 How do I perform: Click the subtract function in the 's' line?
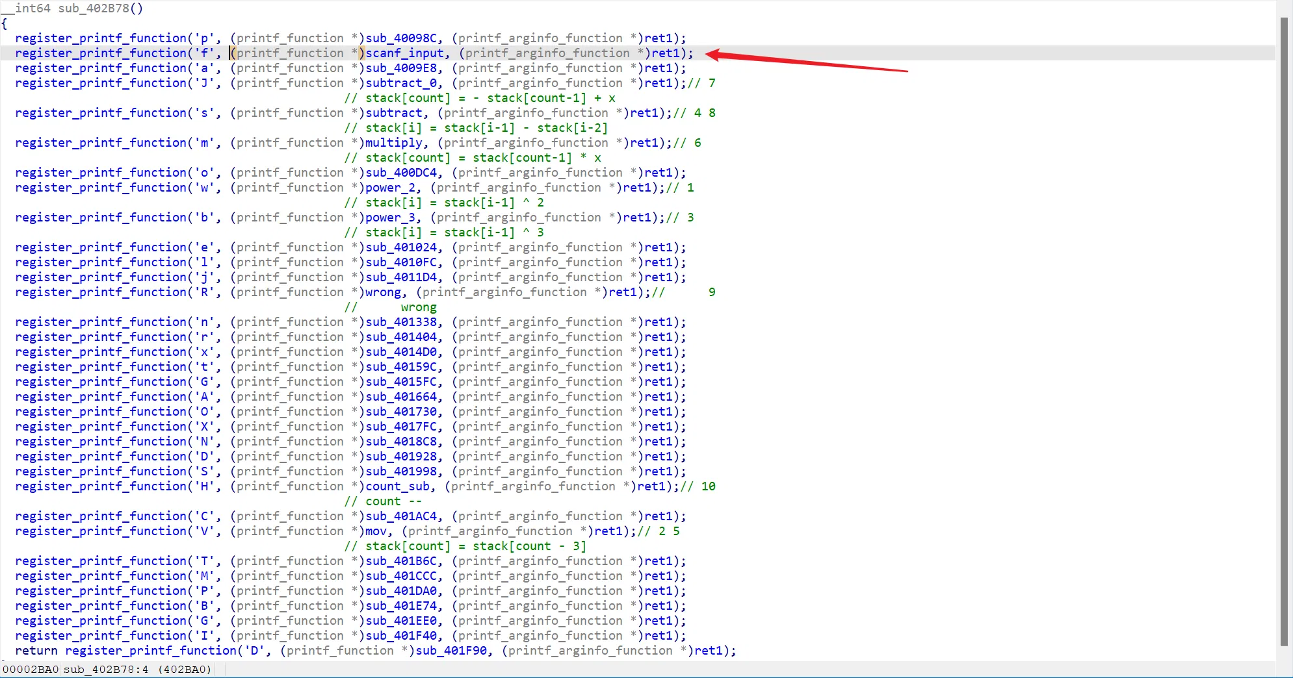click(393, 113)
